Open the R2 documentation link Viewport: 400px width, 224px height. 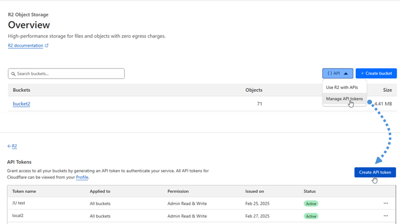tap(25, 45)
